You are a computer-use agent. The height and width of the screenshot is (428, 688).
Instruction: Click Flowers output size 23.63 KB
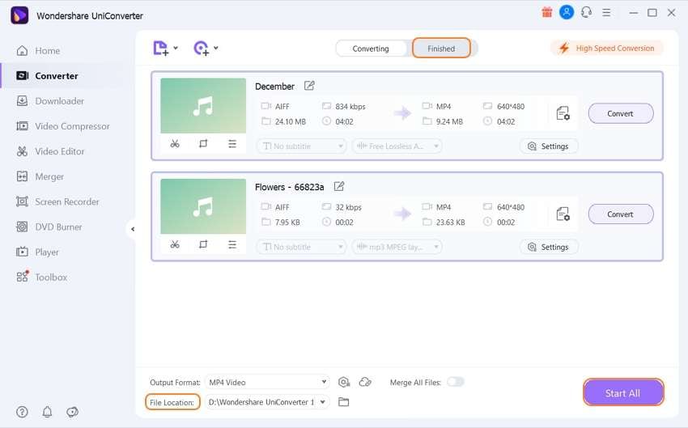(450, 222)
